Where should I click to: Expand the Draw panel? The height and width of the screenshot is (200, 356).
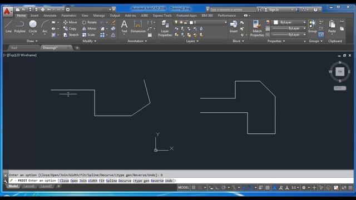32,41
